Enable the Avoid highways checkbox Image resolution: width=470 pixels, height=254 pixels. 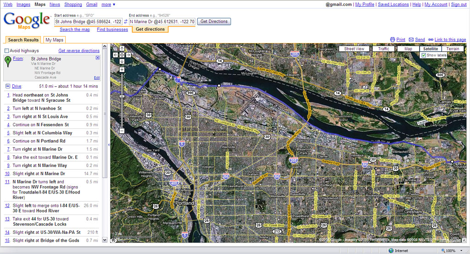tap(7, 51)
